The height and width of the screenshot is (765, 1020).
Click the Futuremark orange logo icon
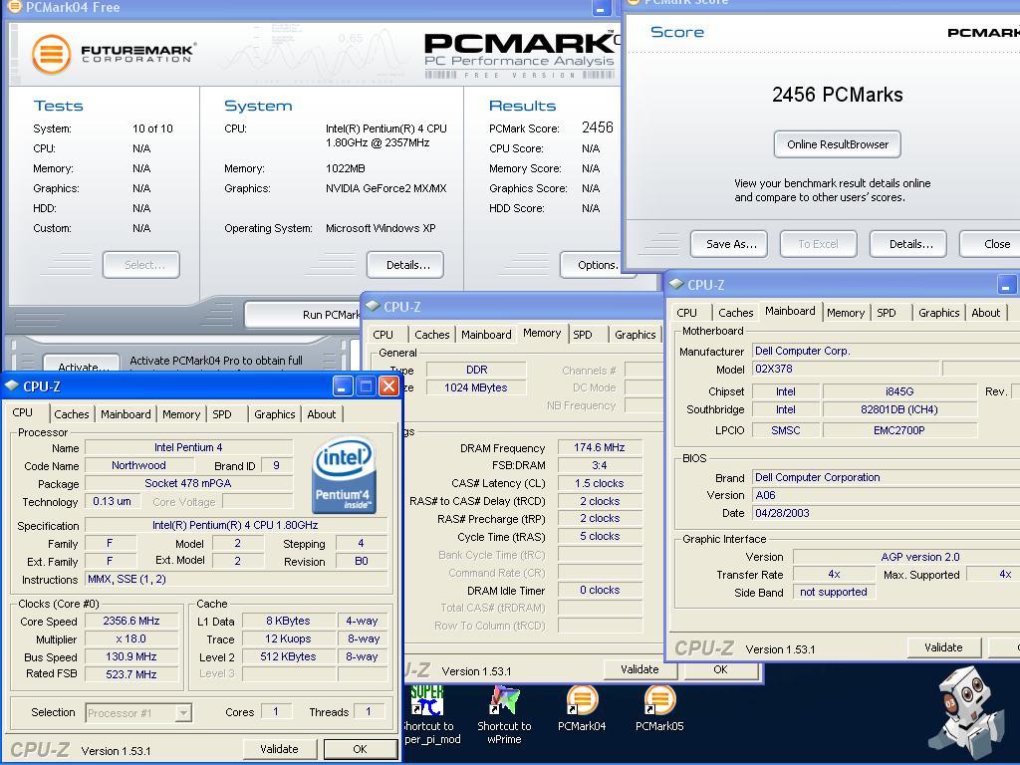(x=52, y=54)
